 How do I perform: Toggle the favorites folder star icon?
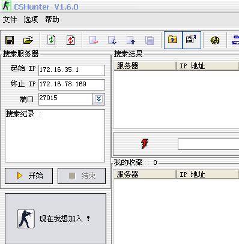pos(173,40)
